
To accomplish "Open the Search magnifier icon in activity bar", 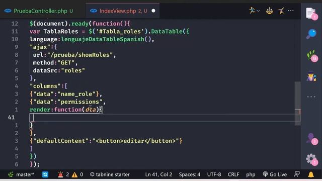I will [311, 34].
